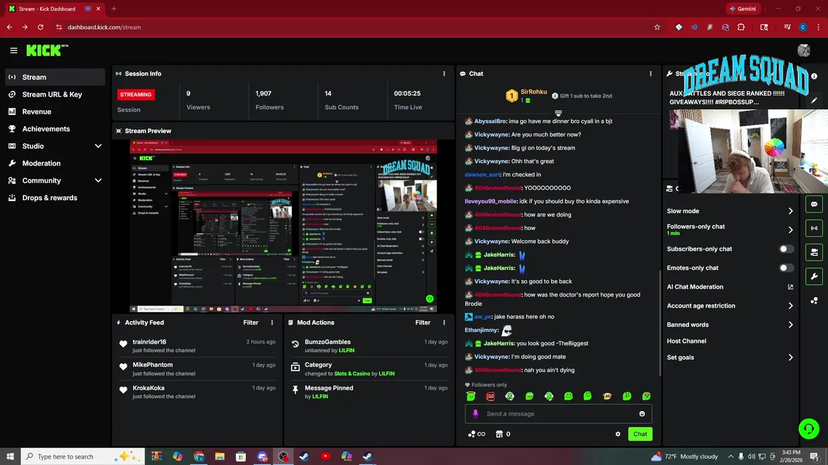Image resolution: width=828 pixels, height=465 pixels.
Task: Select Stream in the sidebar
Action: (x=56, y=77)
